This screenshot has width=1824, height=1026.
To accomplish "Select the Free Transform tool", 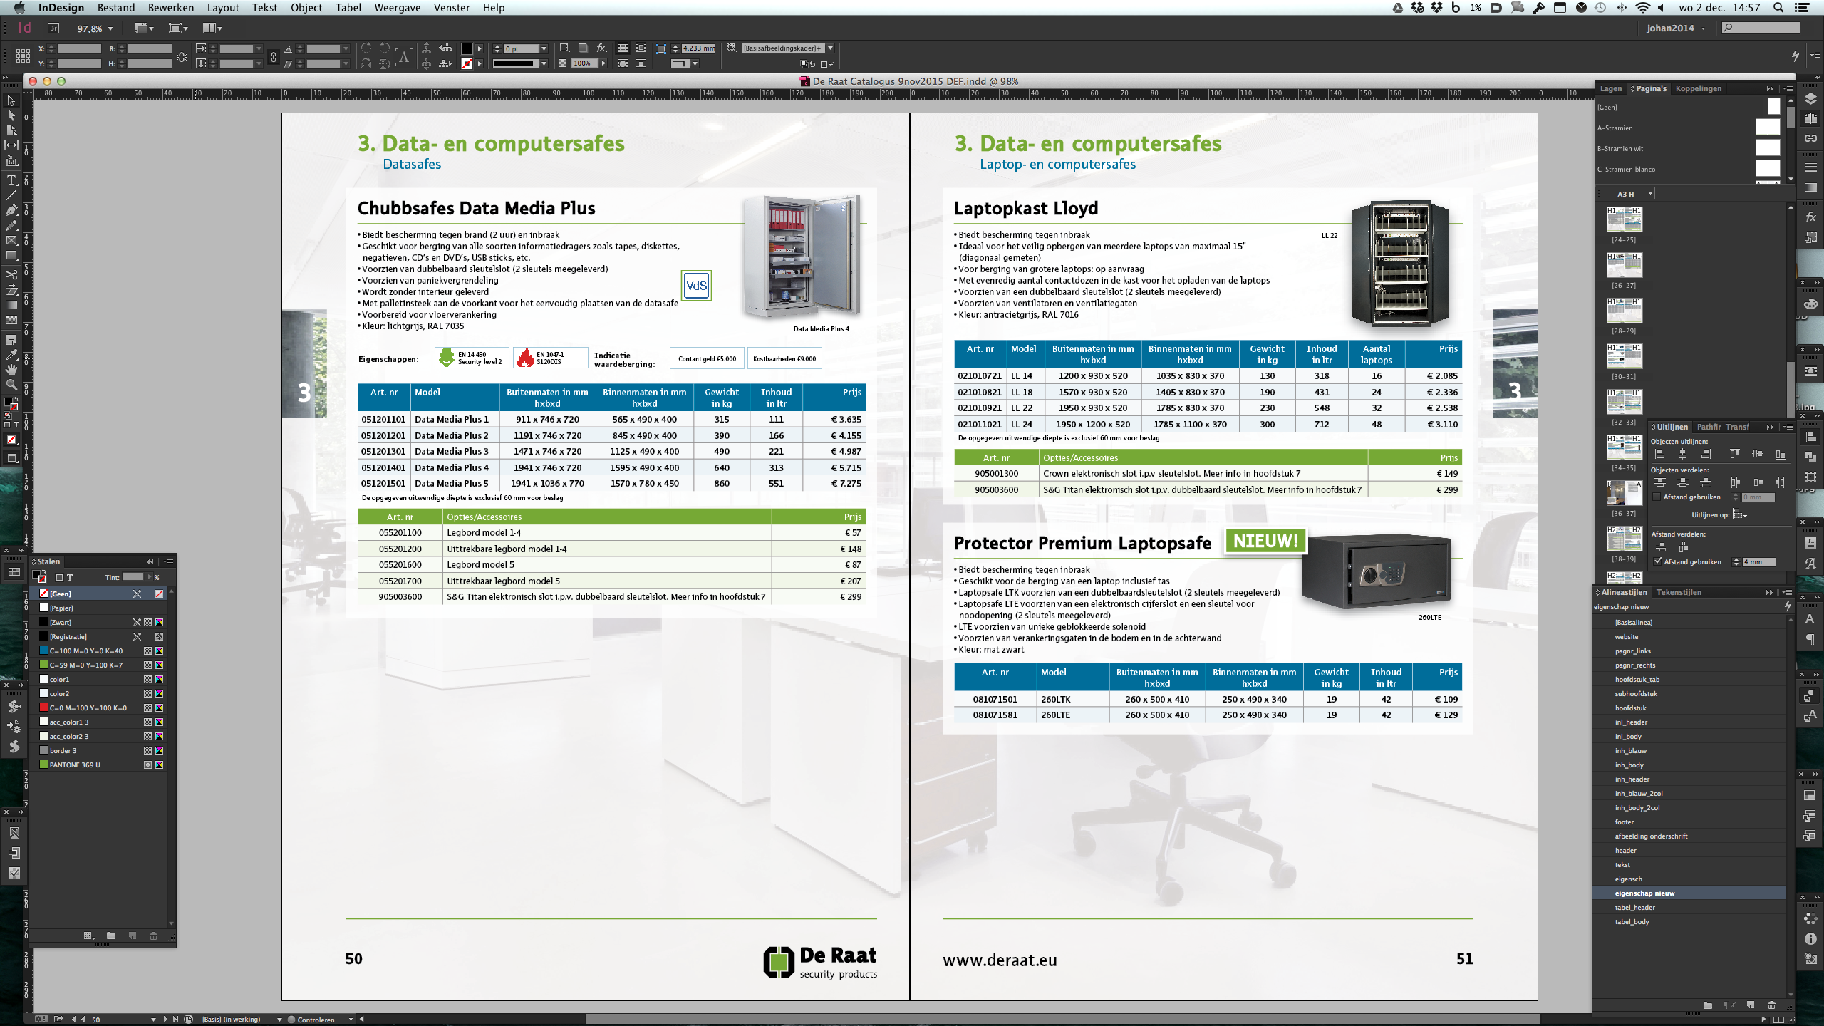I will [11, 290].
